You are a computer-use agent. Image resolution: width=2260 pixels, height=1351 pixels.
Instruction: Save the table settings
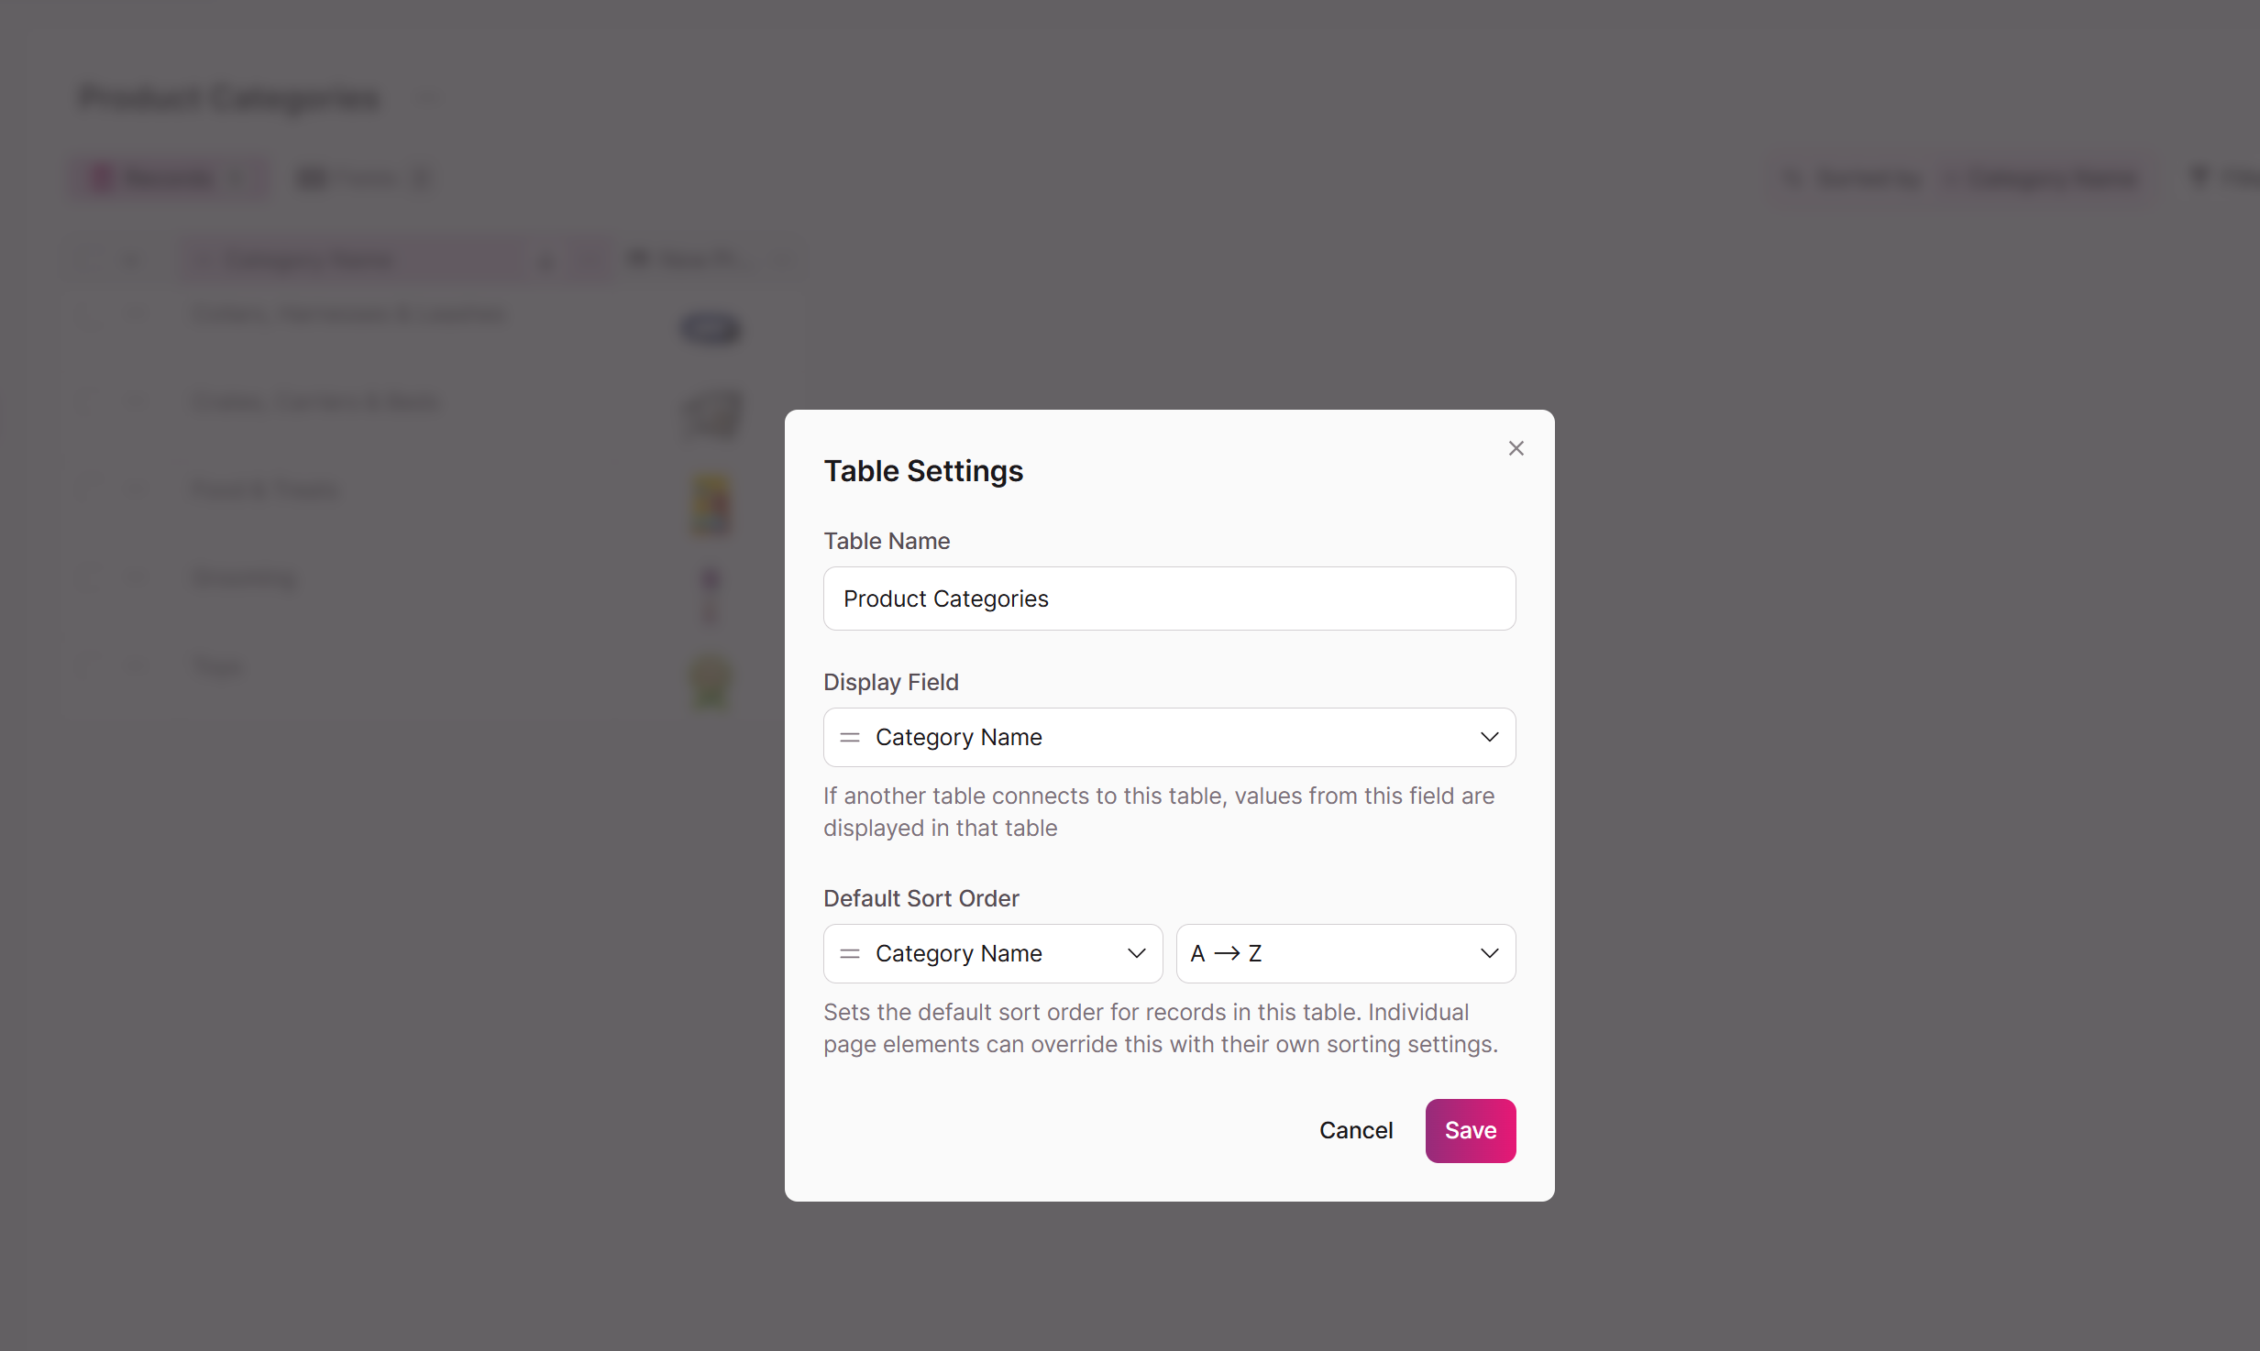pos(1470,1130)
